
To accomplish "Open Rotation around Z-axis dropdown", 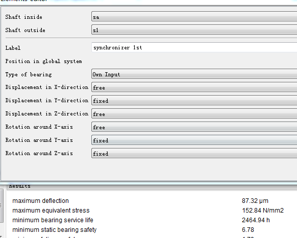I will point(194,153).
